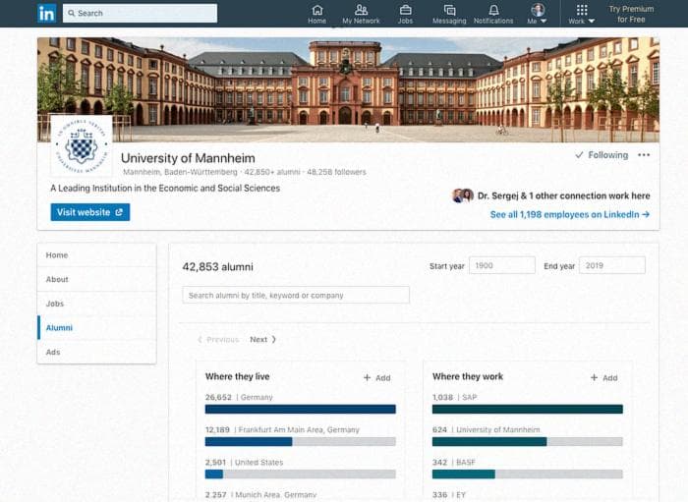This screenshot has height=502, width=688.
Task: Click the Start year field
Action: point(502,265)
